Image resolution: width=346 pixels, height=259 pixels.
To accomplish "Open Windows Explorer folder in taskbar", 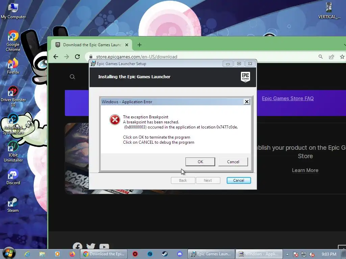I will pyautogui.click(x=42, y=254).
